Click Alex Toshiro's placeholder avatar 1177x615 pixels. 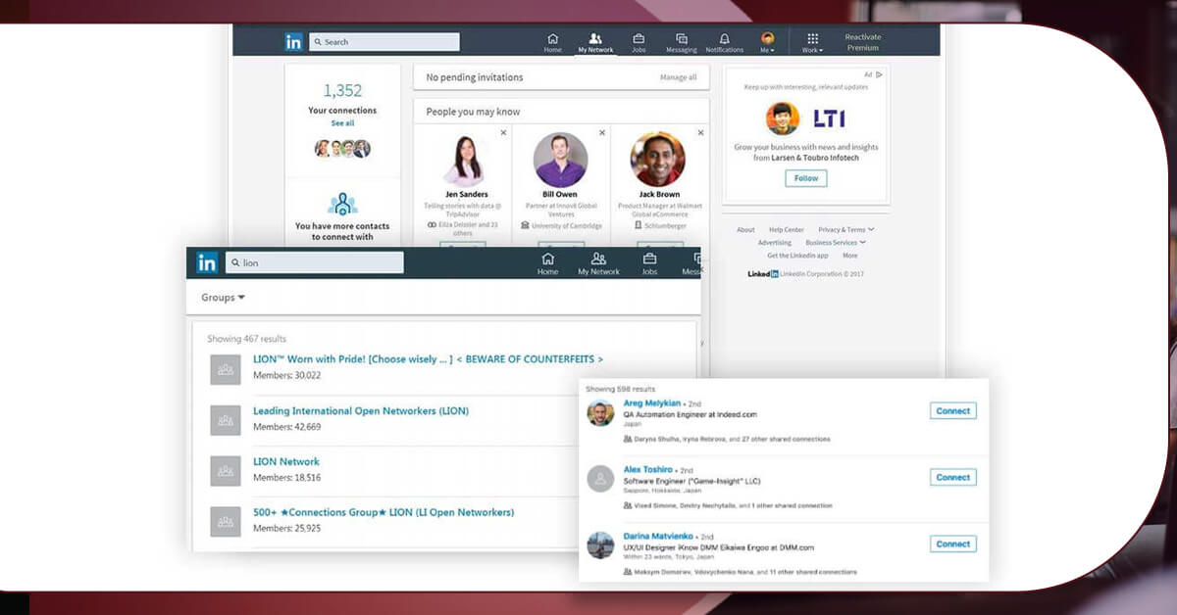pyautogui.click(x=600, y=479)
